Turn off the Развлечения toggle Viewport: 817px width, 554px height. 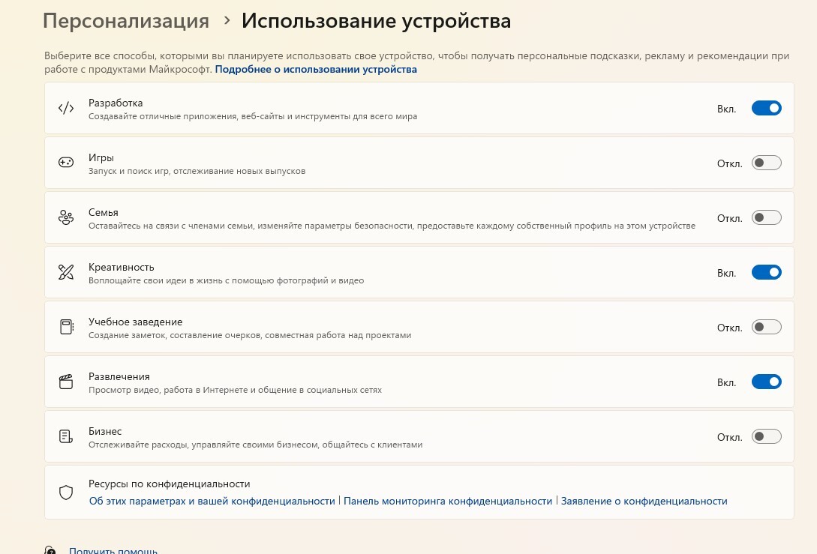(x=766, y=382)
